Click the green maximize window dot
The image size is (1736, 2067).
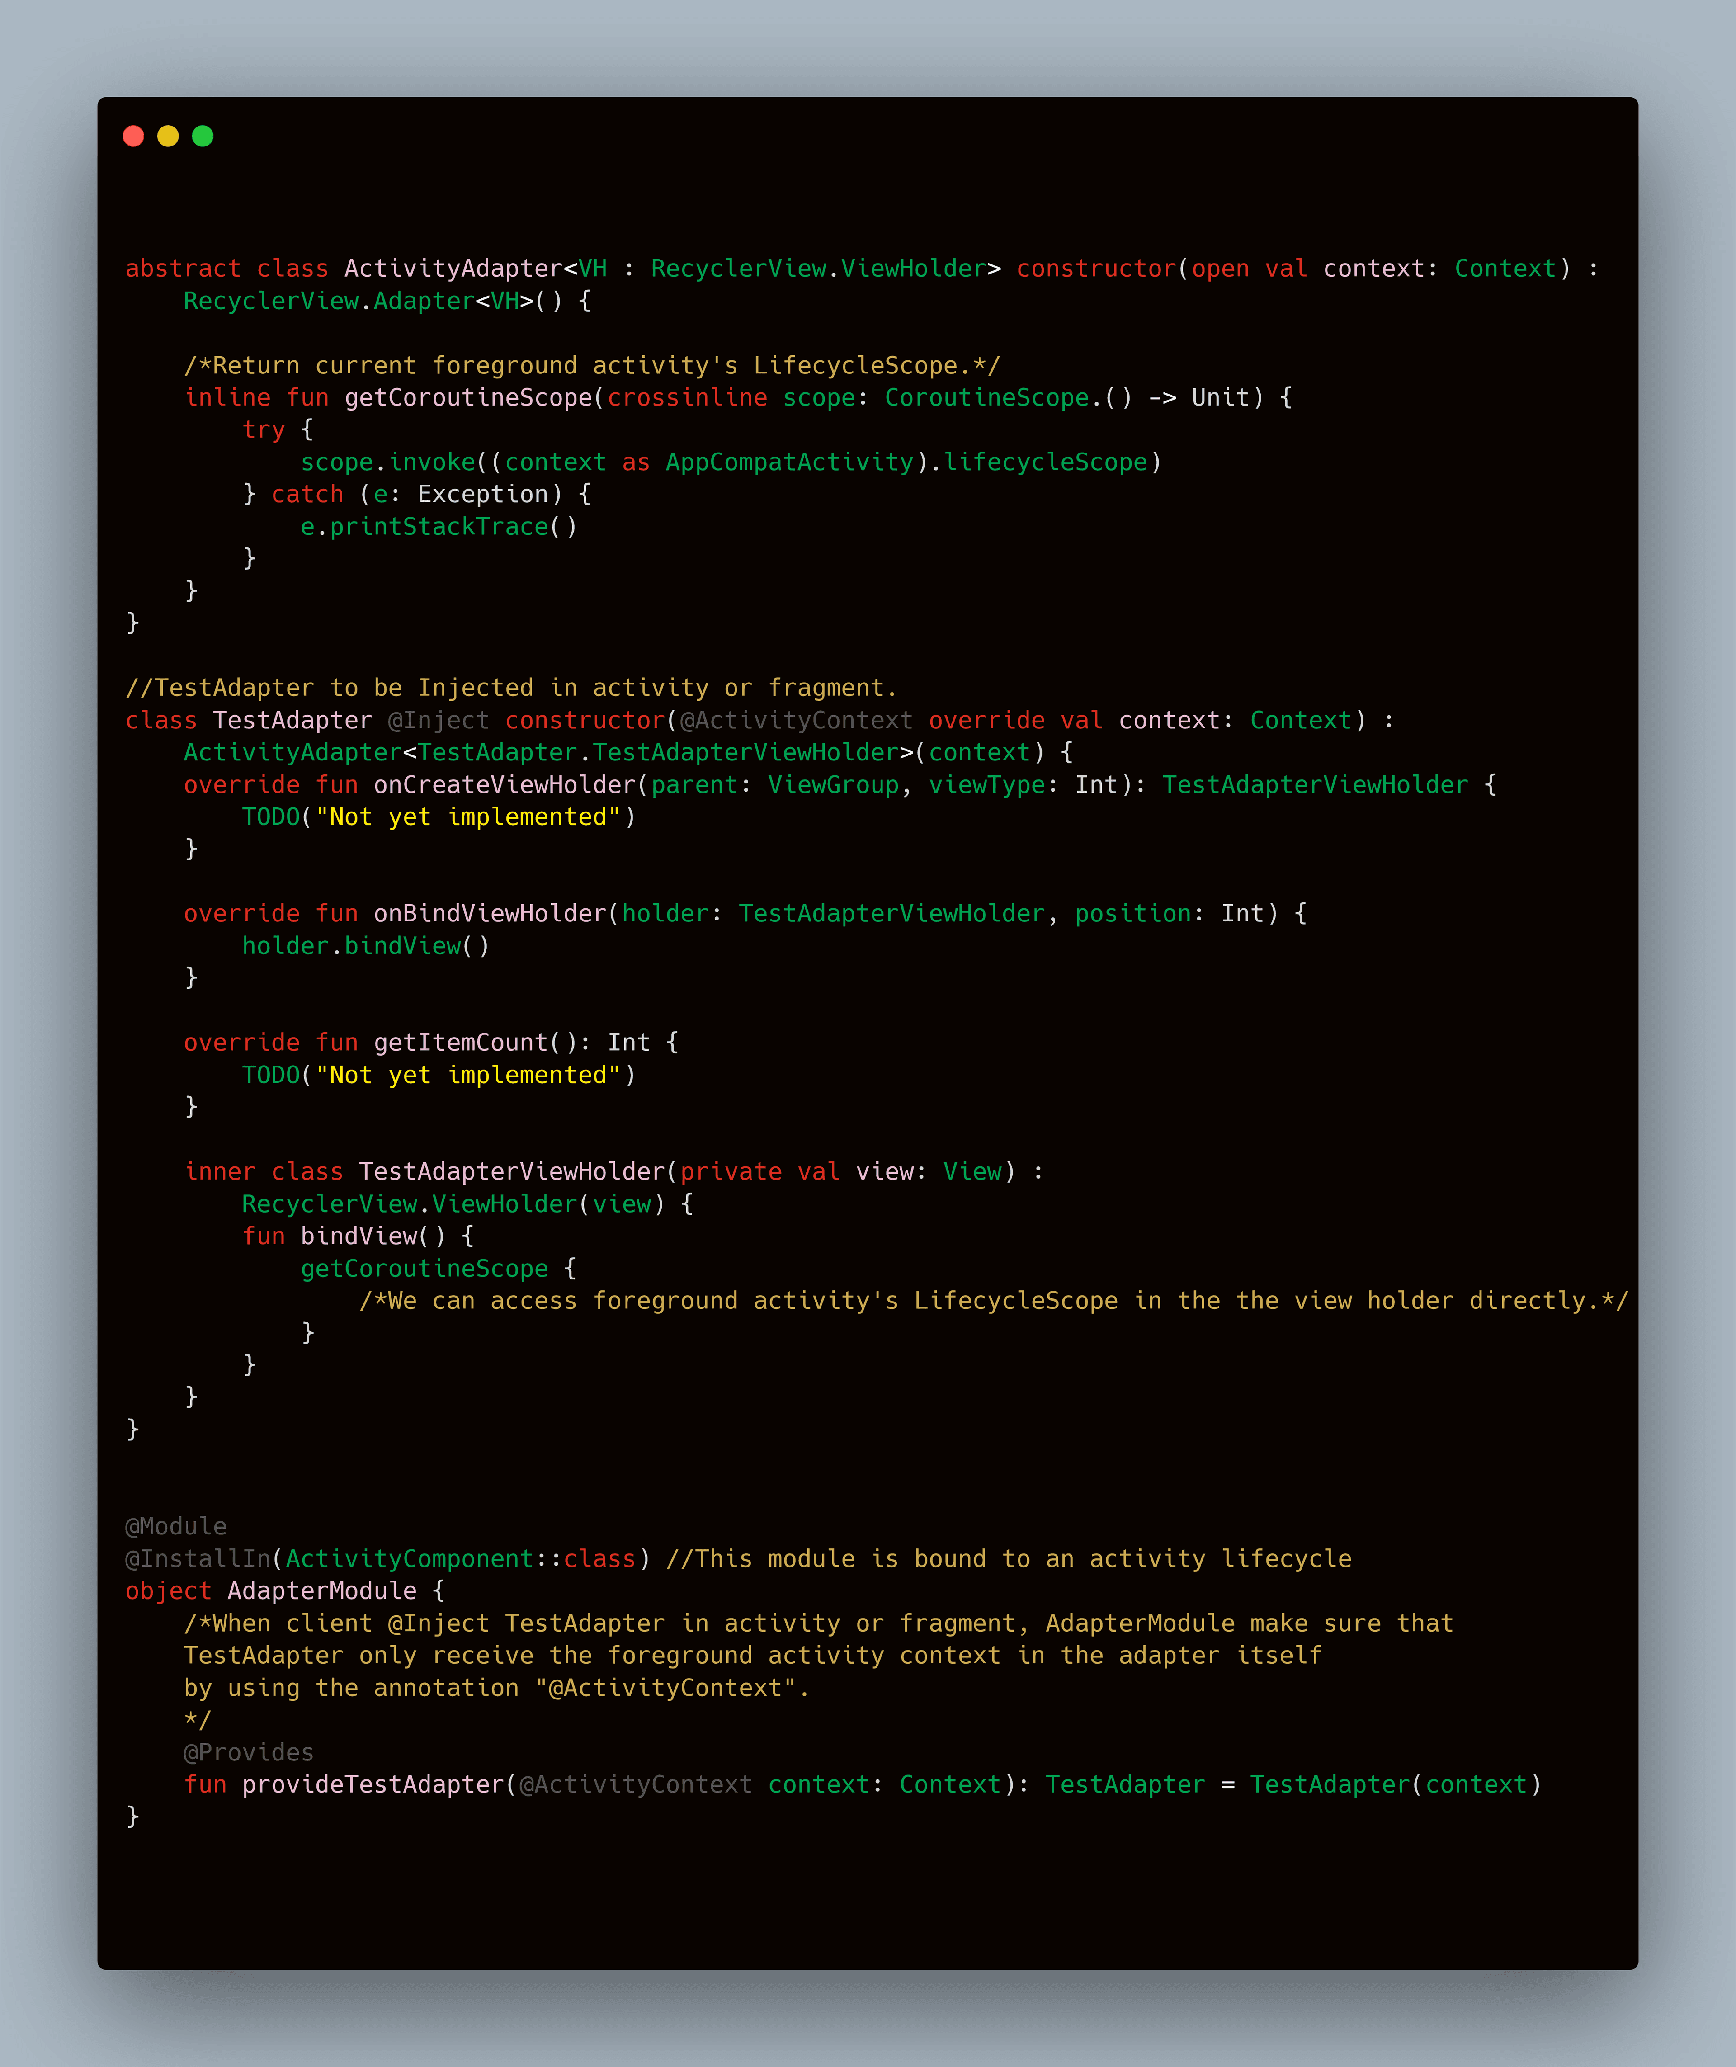(203, 136)
